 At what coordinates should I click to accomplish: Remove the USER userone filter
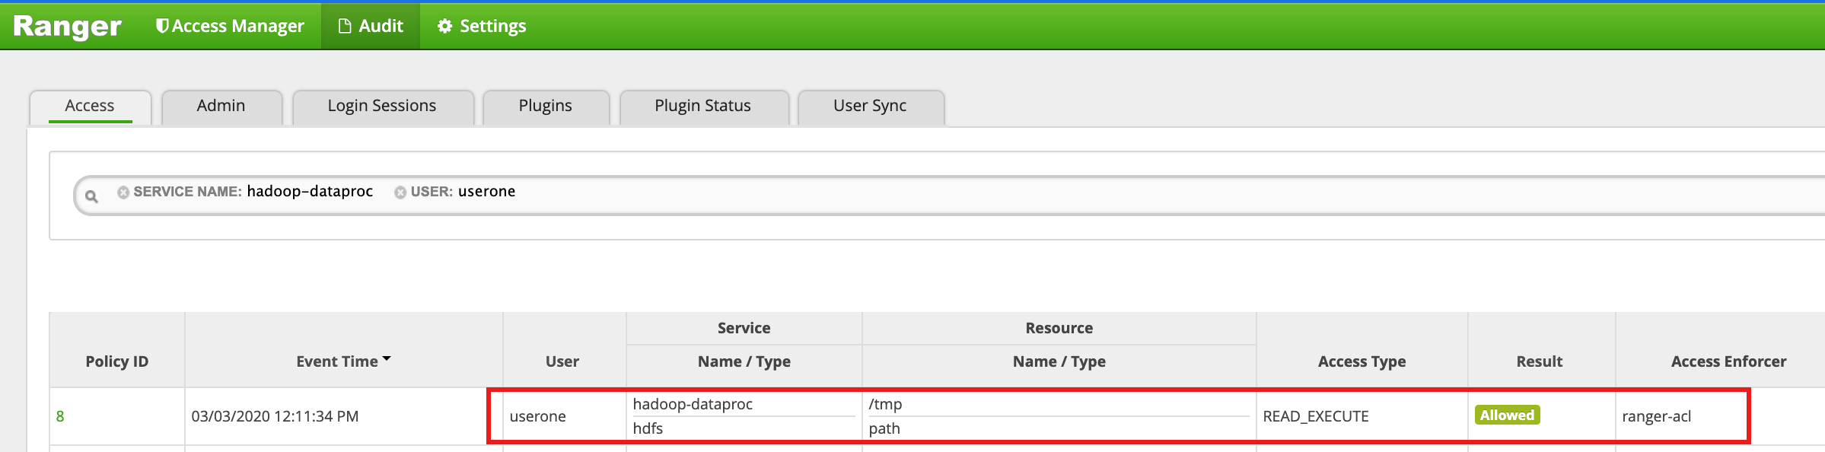pyautogui.click(x=400, y=193)
